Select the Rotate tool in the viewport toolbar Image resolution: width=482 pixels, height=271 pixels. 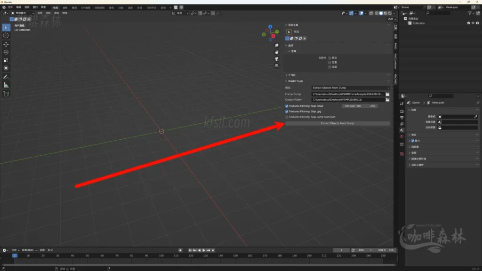(6, 52)
